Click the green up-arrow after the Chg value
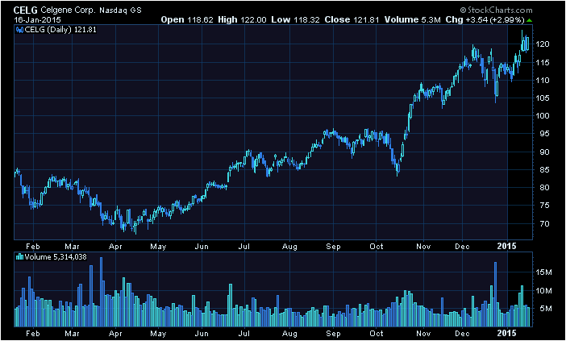566x341 pixels. pyautogui.click(x=529, y=20)
